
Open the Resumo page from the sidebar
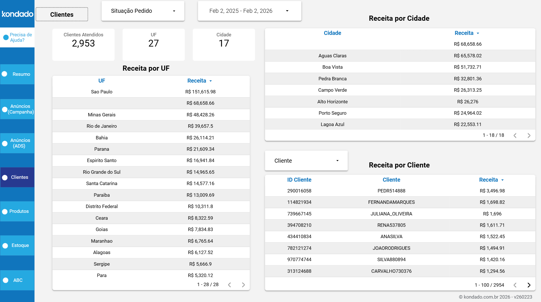(x=17, y=74)
